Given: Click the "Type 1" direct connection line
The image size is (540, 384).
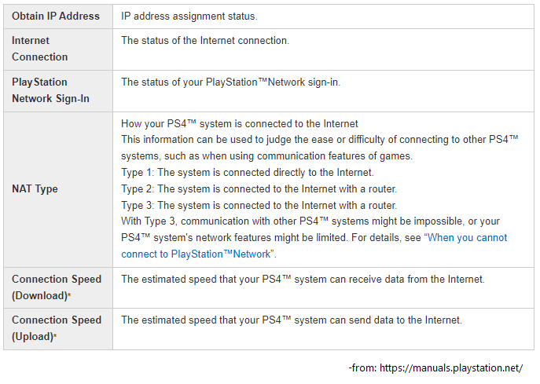Looking at the screenshot, I should click(x=248, y=172).
